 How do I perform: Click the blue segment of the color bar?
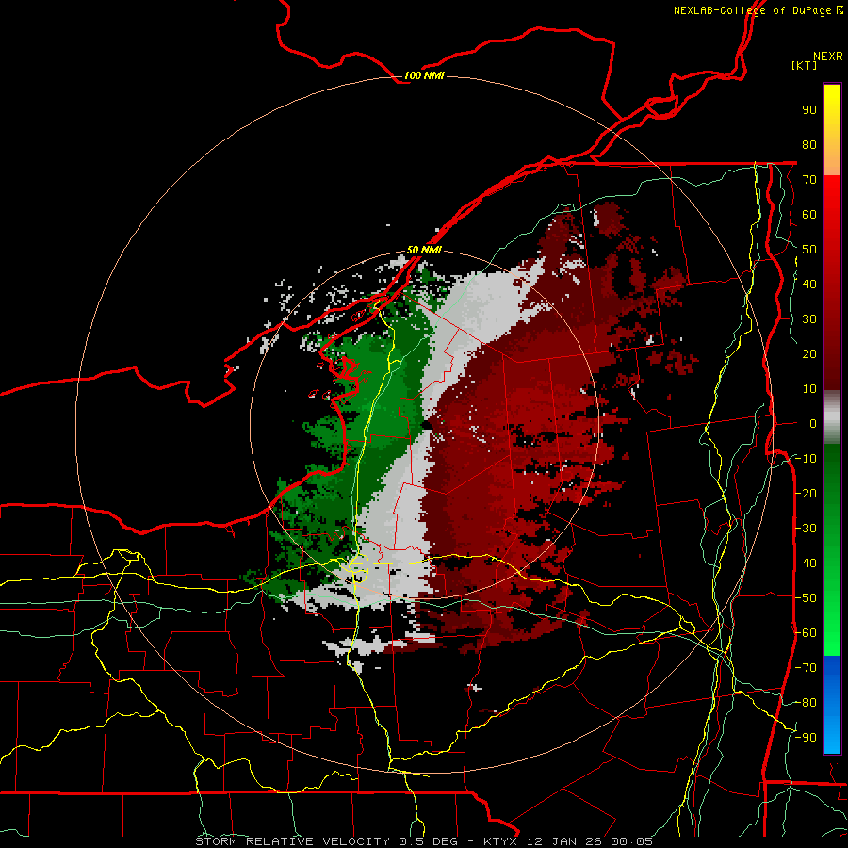[x=832, y=705]
